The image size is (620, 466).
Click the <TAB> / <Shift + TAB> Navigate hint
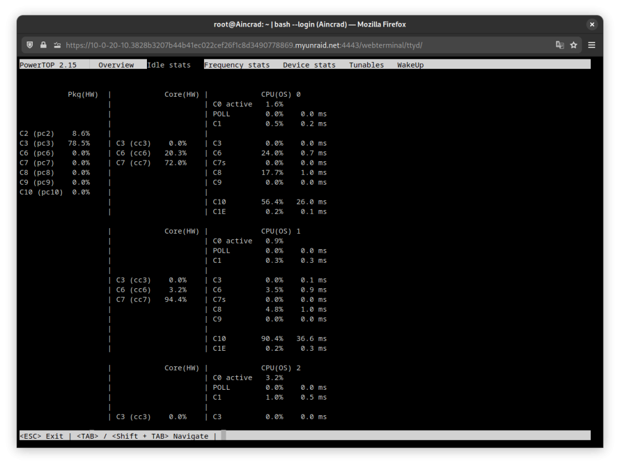143,436
